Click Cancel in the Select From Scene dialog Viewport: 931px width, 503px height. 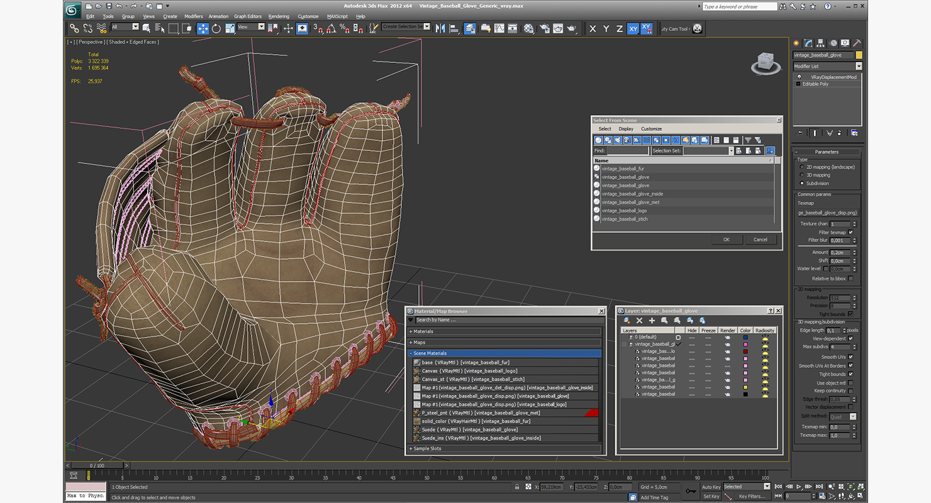(x=761, y=240)
